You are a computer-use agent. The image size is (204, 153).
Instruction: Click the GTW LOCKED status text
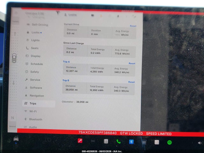click(131, 133)
